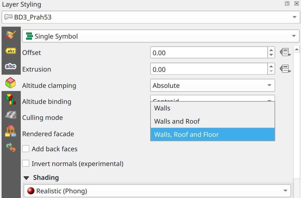Viewport: 301px width, 198px height.
Task: Open the Symbology paintbrush tab
Action: click(10, 35)
